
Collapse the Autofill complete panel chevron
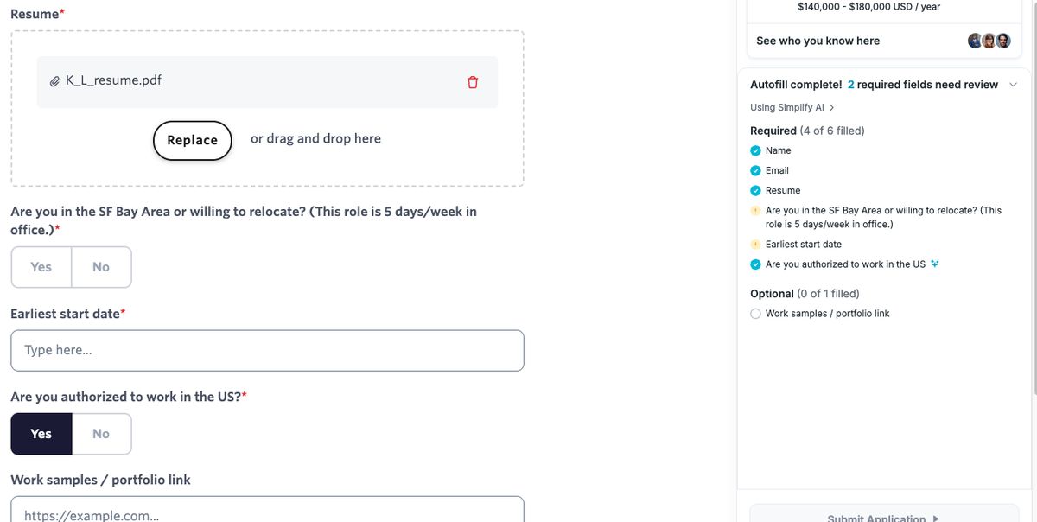pyautogui.click(x=1014, y=85)
